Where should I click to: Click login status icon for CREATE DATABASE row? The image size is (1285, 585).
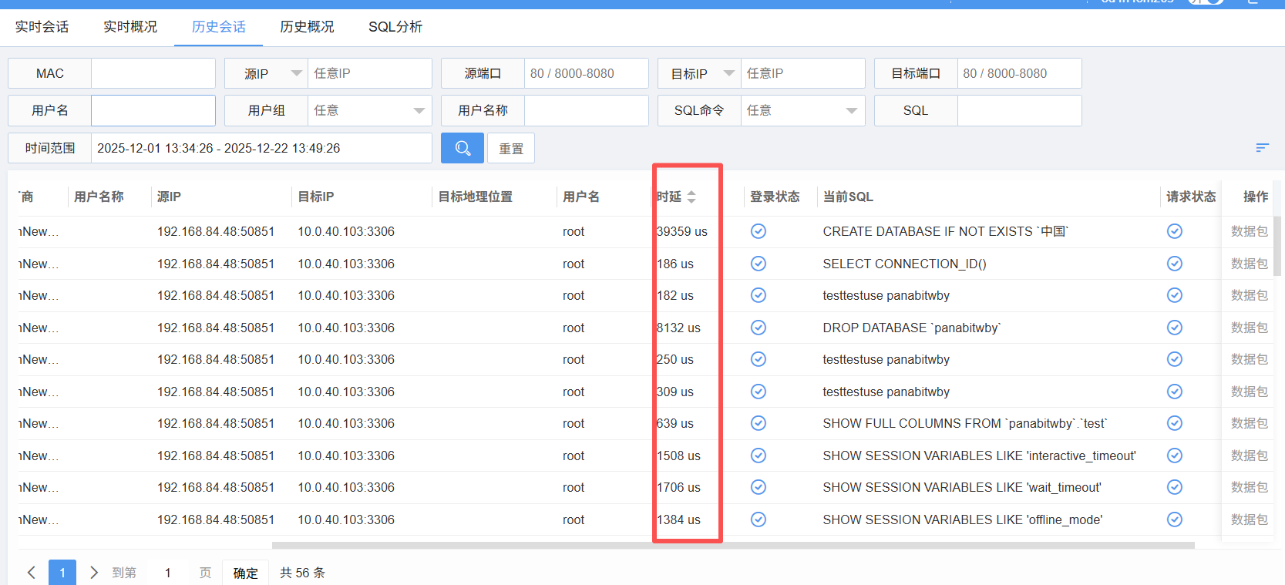pyautogui.click(x=759, y=231)
